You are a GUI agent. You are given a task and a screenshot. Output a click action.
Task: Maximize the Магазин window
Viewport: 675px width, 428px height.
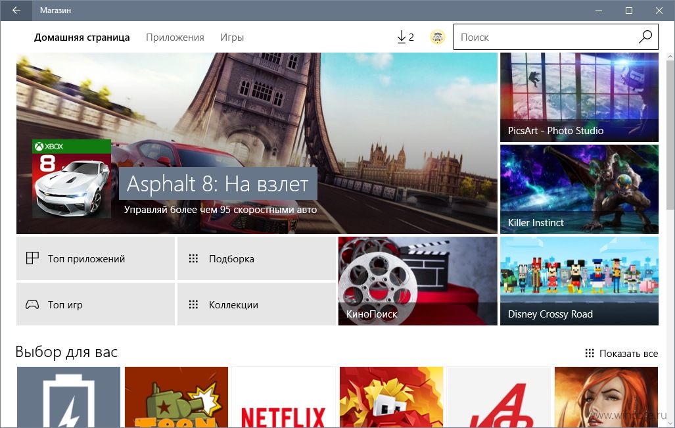[629, 11]
